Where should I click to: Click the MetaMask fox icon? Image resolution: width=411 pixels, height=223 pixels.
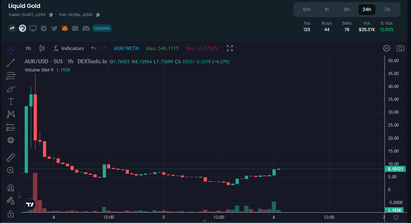[65, 28]
